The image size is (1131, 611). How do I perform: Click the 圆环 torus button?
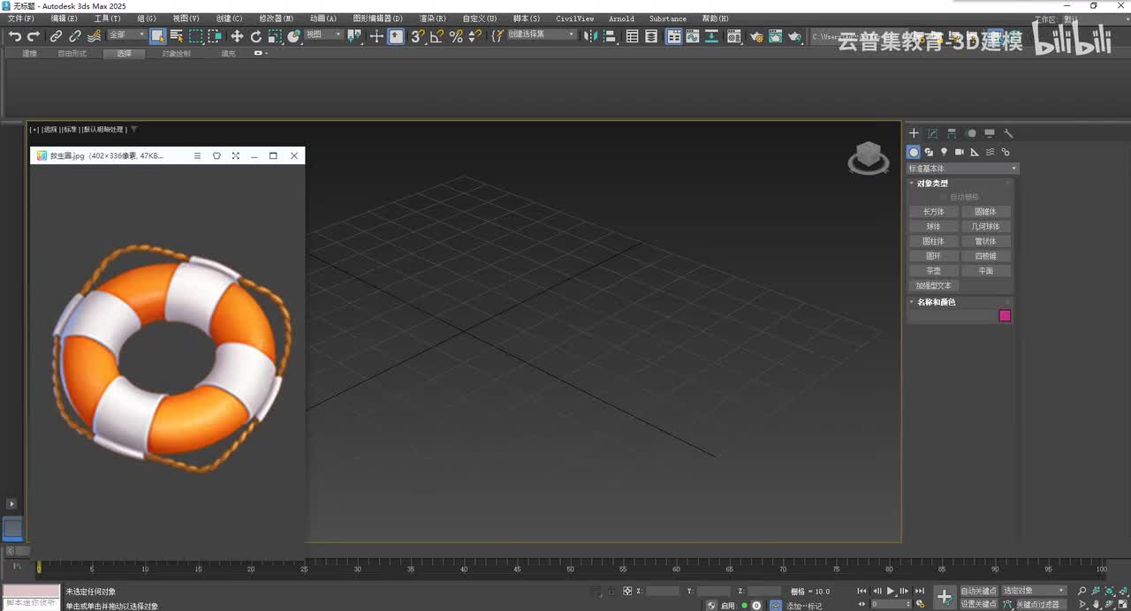point(933,256)
